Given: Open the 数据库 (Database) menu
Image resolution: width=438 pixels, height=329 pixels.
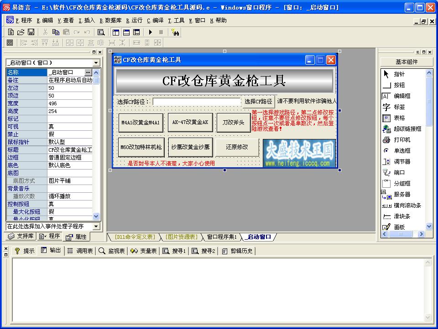Looking at the screenshot, I should [110, 21].
